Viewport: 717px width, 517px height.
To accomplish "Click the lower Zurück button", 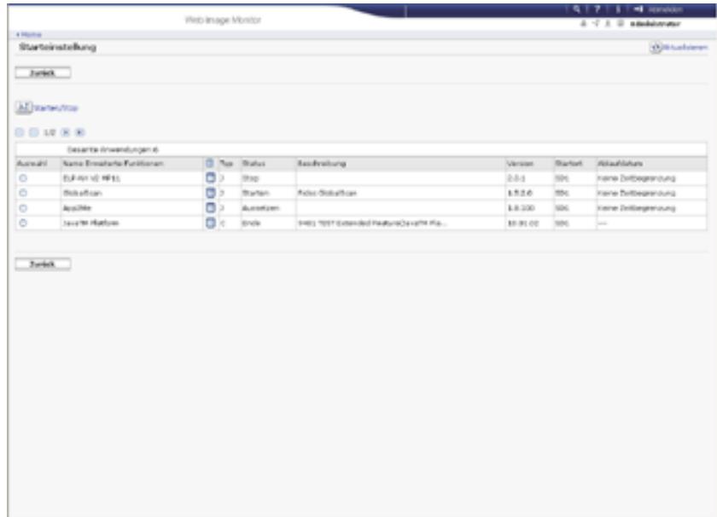I will click(43, 264).
